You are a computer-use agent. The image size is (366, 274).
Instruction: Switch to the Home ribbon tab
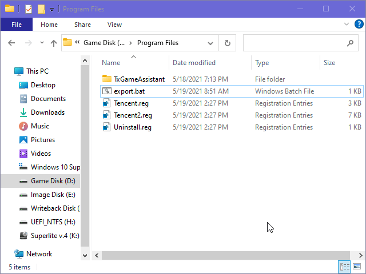coord(49,25)
